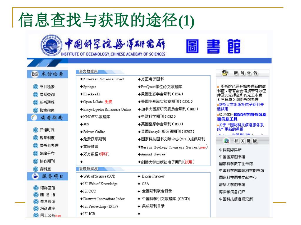This screenshot has width=301, height=225.
Task: Click the bullet icon beside 书目检索
Action: 36,87
